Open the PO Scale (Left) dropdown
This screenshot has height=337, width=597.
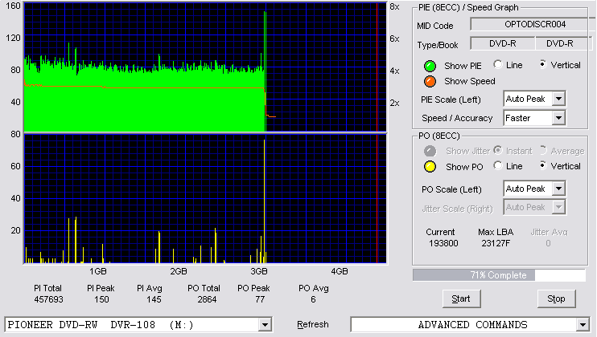[x=558, y=189]
